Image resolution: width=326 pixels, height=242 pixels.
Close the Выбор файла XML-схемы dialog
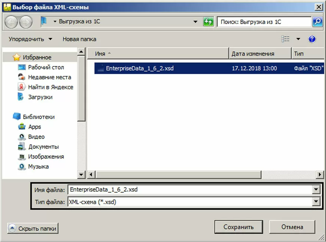pyautogui.click(x=318, y=7)
